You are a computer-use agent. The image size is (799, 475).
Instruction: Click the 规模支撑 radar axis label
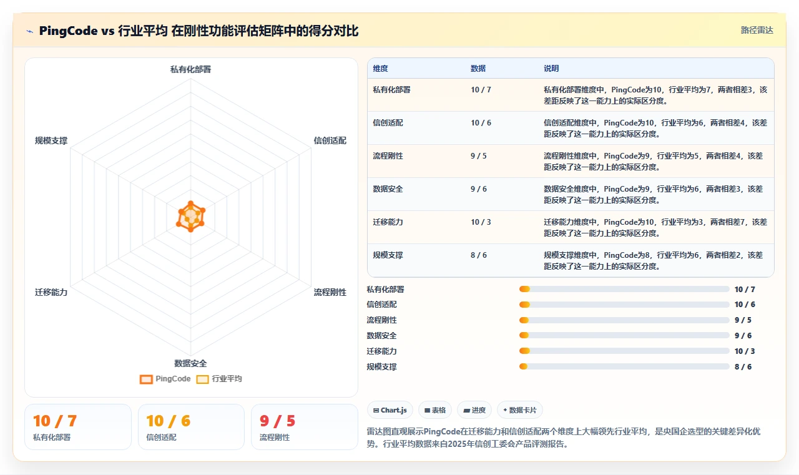pyautogui.click(x=51, y=140)
